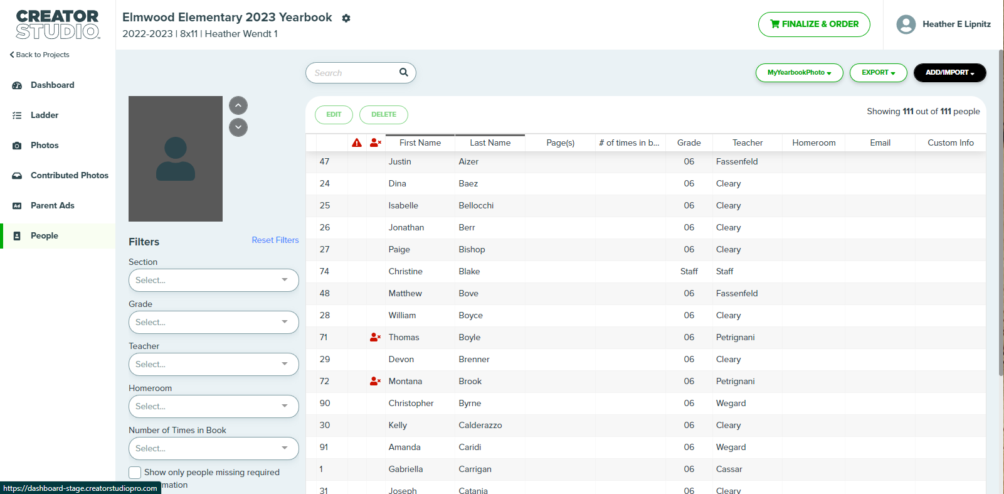The width and height of the screenshot is (1004, 494).
Task: Sort by Homeroom column header
Action: click(814, 142)
